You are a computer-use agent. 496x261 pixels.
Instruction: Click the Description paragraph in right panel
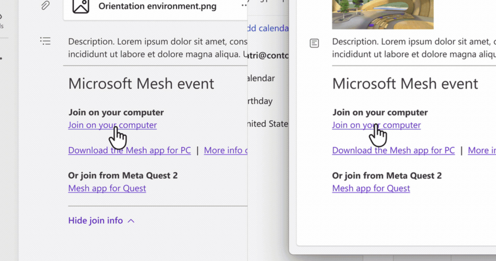(x=414, y=48)
